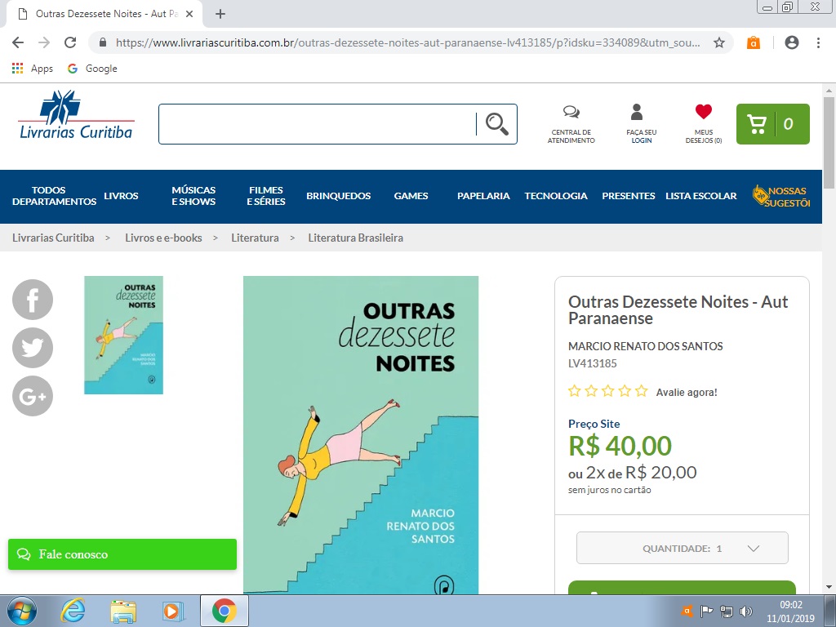Viewport: 836px width, 627px height.
Task: Open Lista Escolar menu
Action: point(701,196)
